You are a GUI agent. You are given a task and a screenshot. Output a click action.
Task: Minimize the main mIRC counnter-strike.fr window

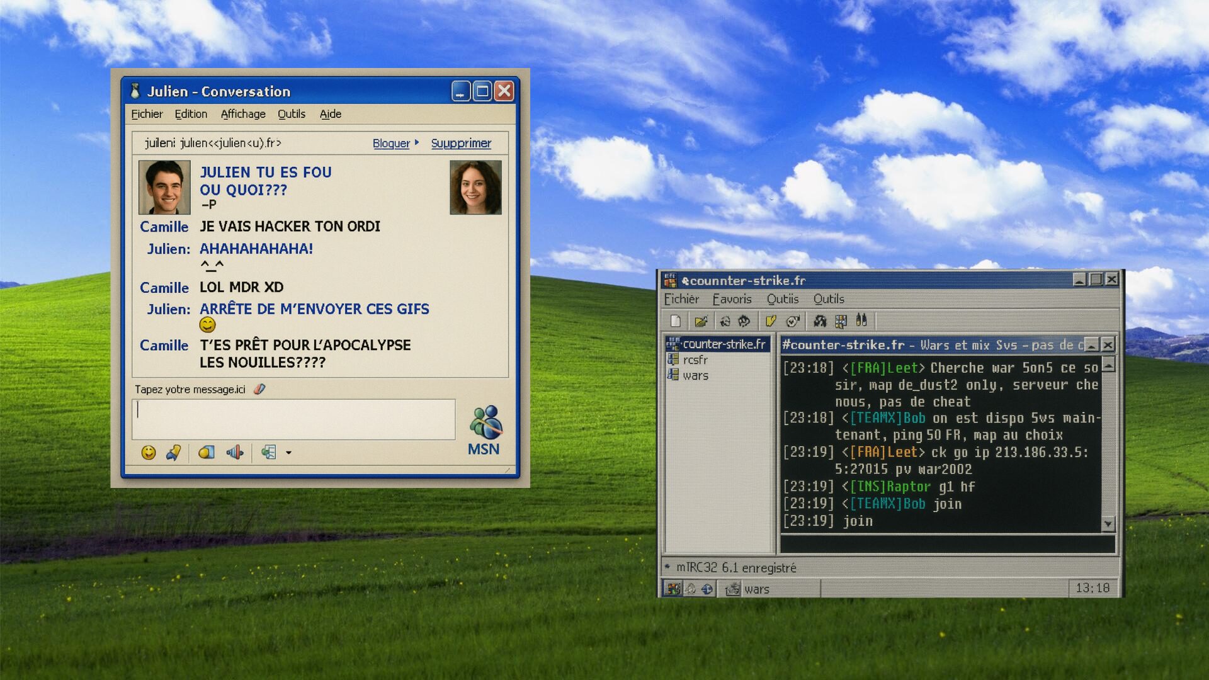click(x=1079, y=280)
